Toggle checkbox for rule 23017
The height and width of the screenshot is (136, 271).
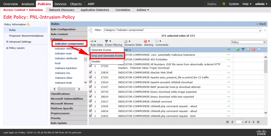[x=90, y=101]
